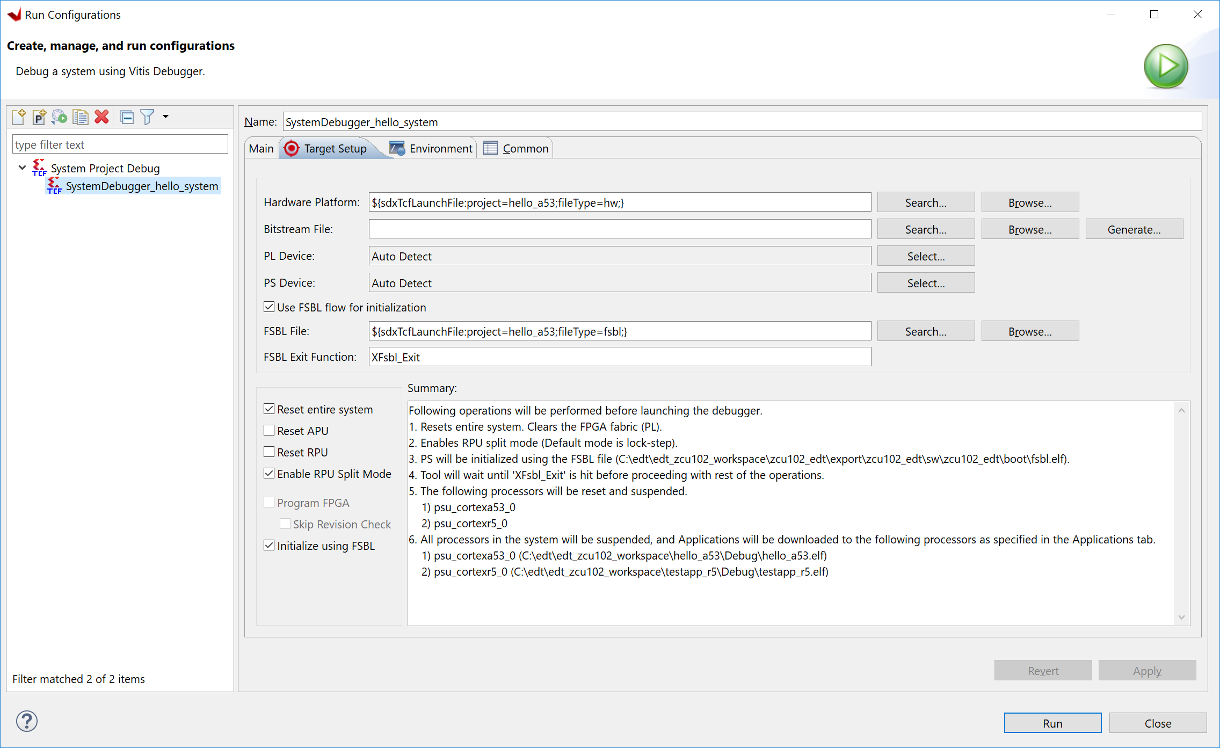Click the PS Device Auto Detect field
This screenshot has width=1220, height=748.
[620, 283]
